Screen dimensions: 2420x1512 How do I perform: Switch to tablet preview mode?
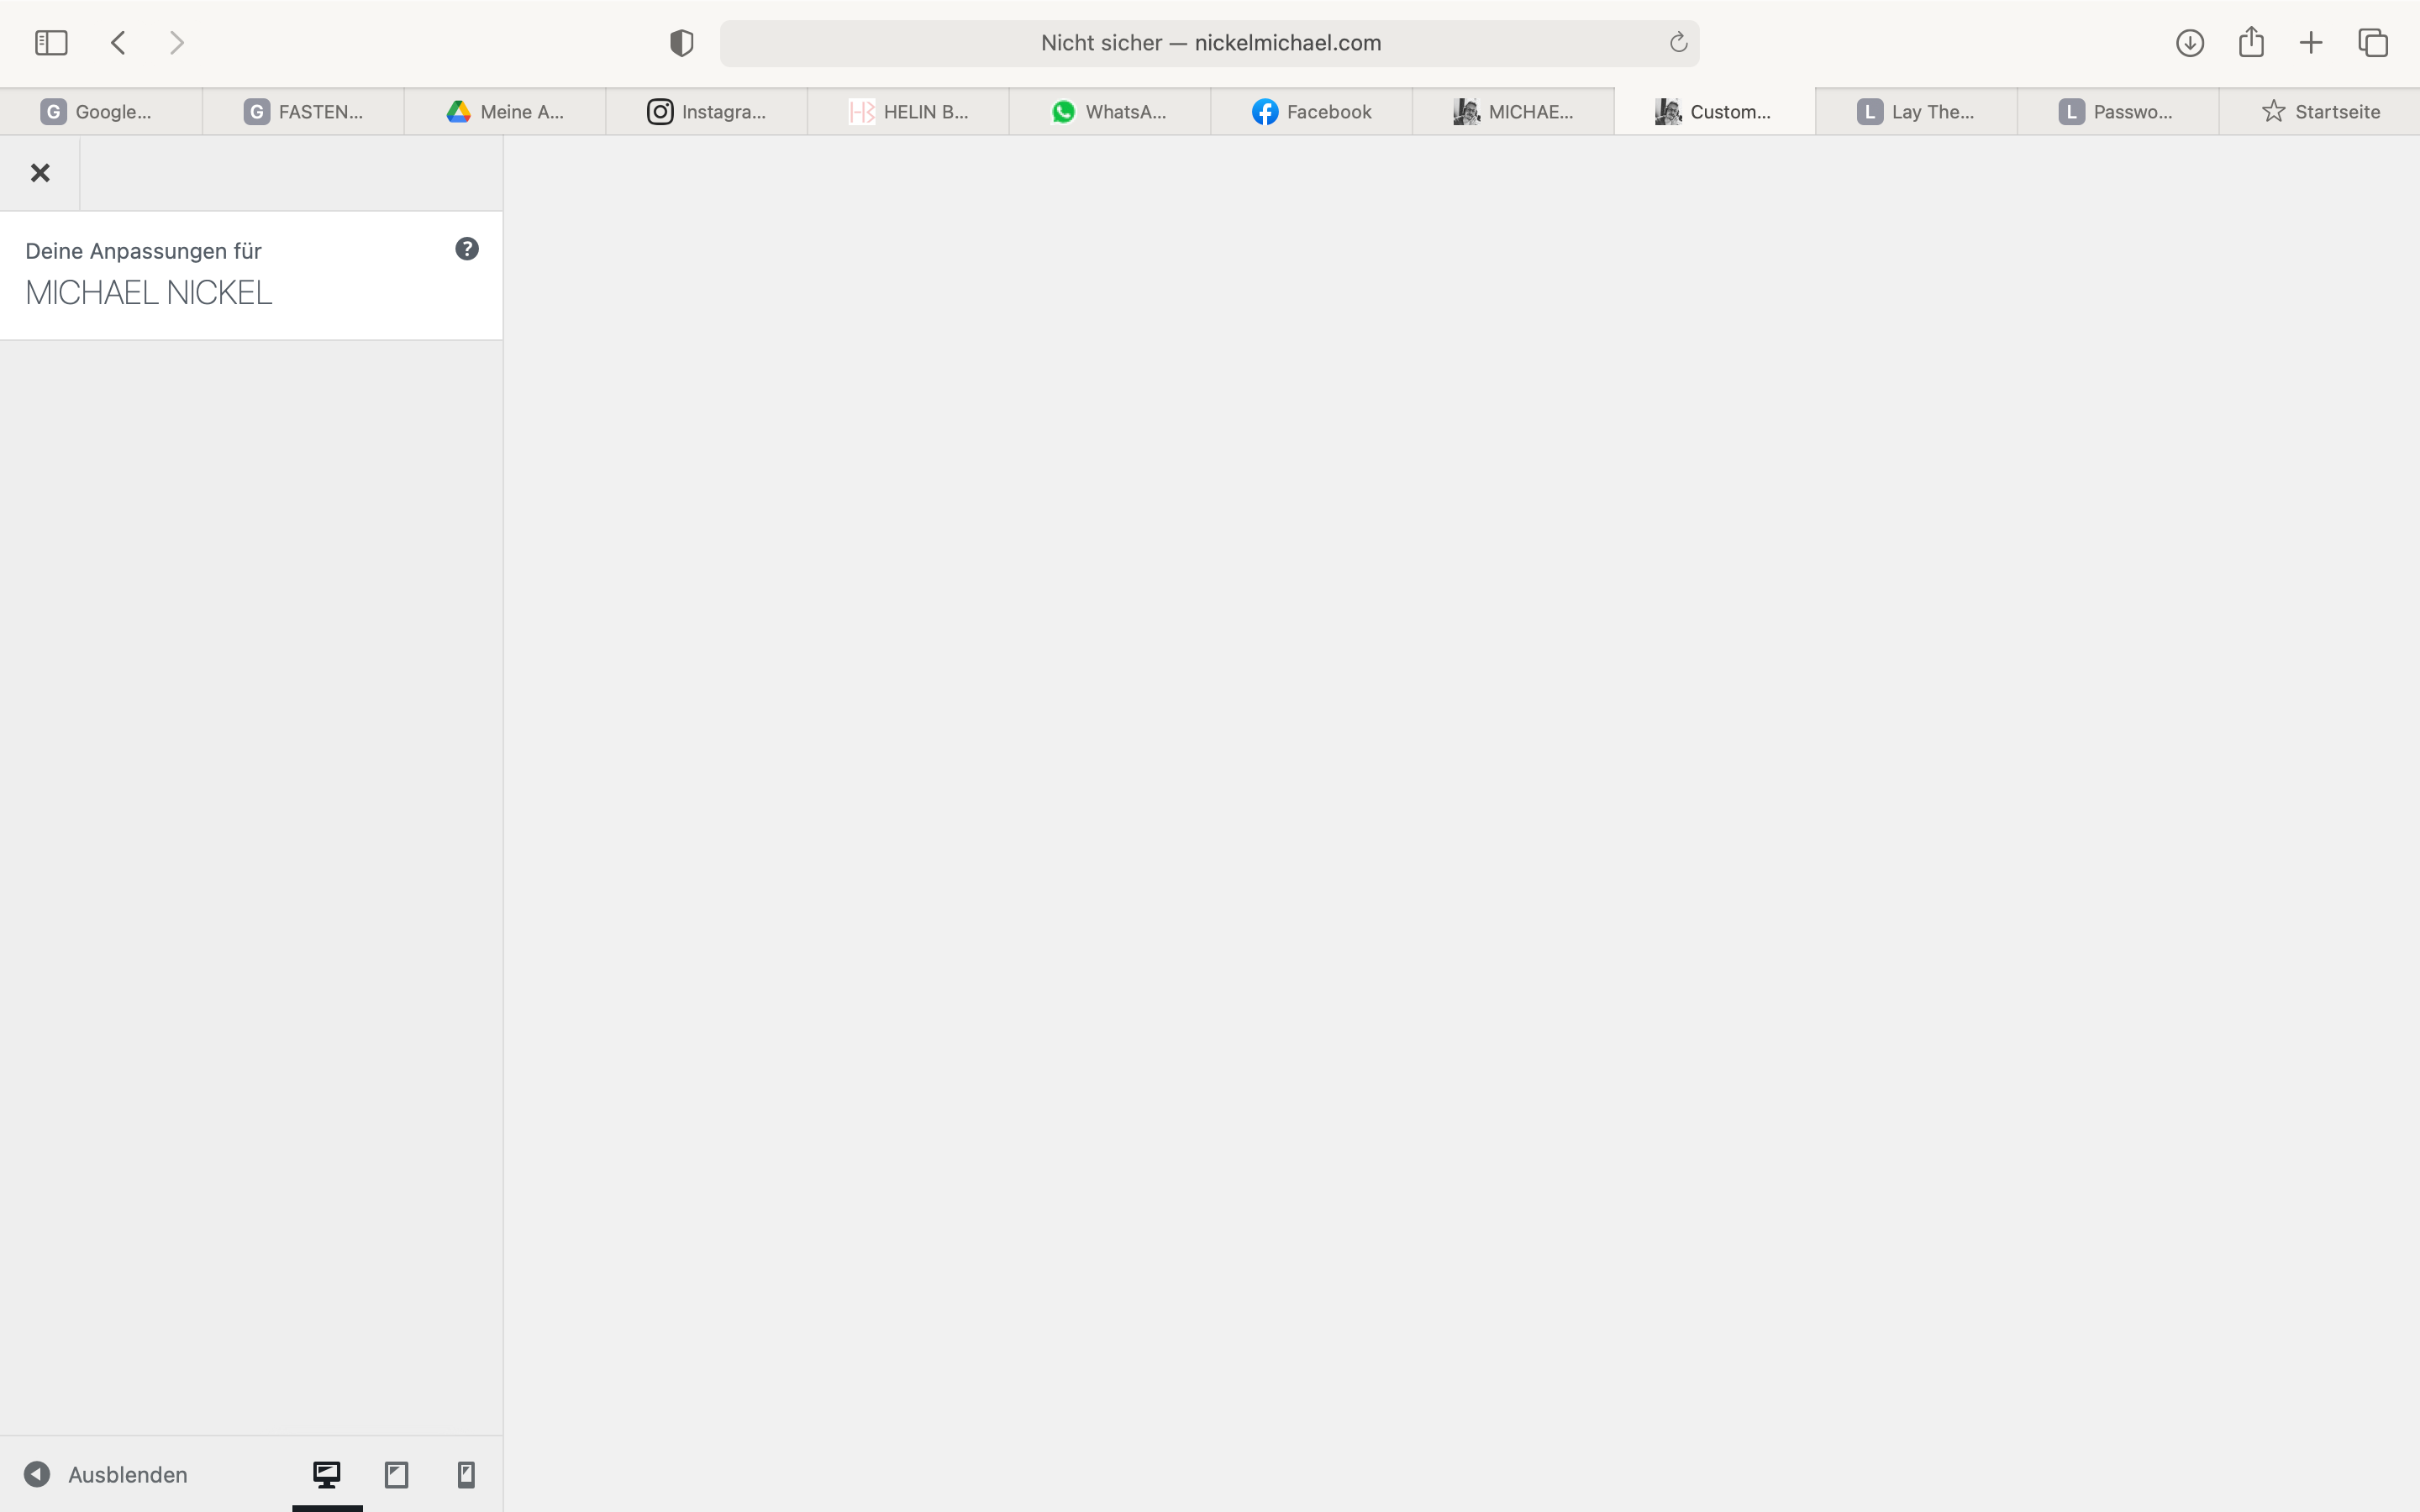pos(396,1474)
